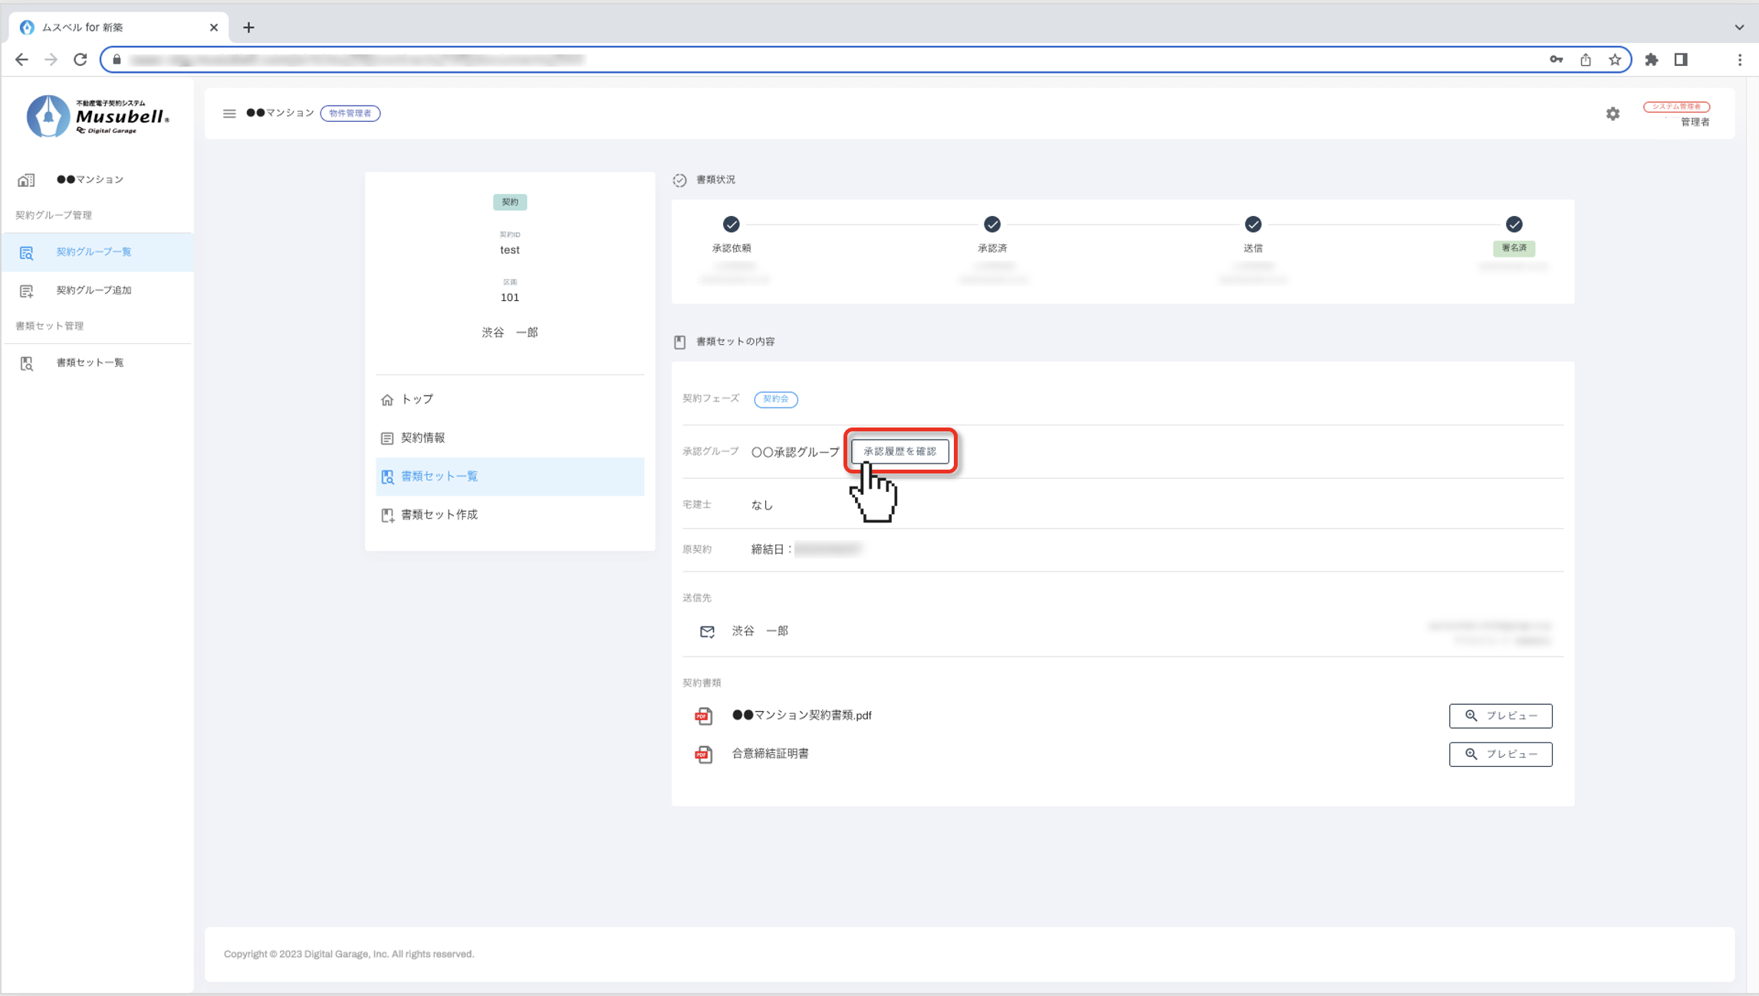
Task: Click the browser address bar
Action: click(767, 60)
